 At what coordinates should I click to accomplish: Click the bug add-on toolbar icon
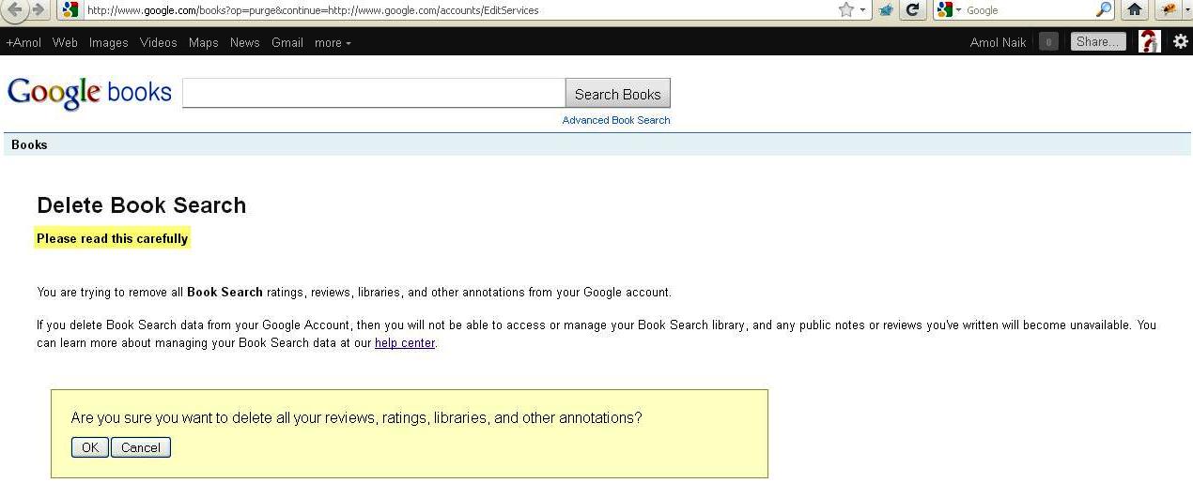(1168, 9)
